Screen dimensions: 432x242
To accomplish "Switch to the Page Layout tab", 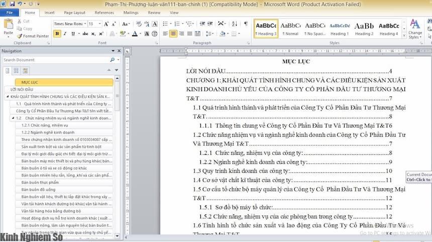I will [75, 13].
